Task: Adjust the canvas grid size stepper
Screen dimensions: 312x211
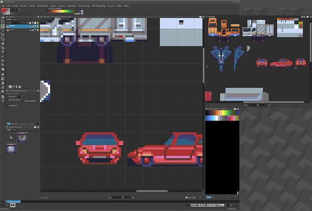Action: [195, 198]
